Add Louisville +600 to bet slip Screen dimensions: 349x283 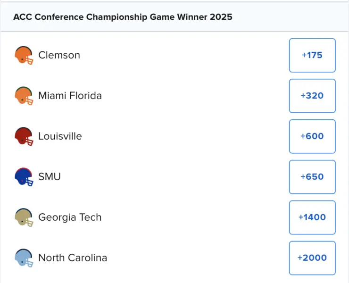312,136
